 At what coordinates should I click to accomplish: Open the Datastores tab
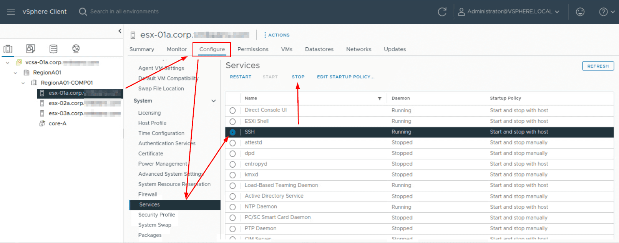319,49
